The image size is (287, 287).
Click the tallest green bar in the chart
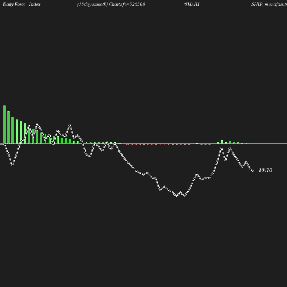[5, 124]
